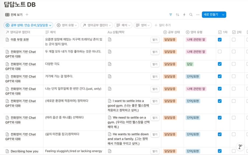The image size is (248, 155).
Task: Expand the arrow next to 새로 만들기
Action: click(223, 15)
